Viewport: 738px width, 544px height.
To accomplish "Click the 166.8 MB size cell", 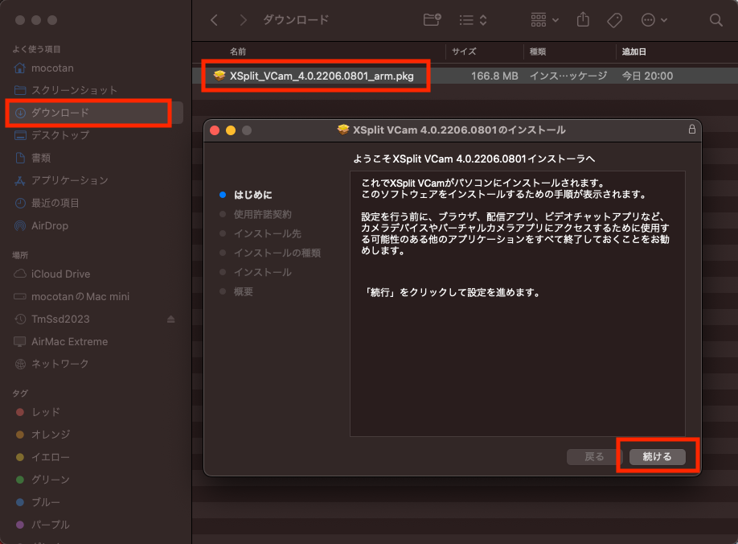I will pos(494,76).
